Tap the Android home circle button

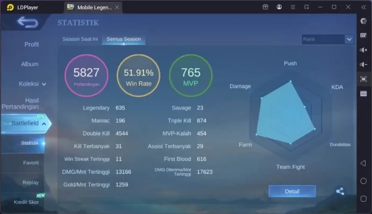(363, 181)
